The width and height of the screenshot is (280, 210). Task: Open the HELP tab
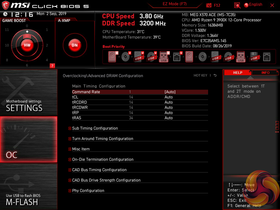238,73
